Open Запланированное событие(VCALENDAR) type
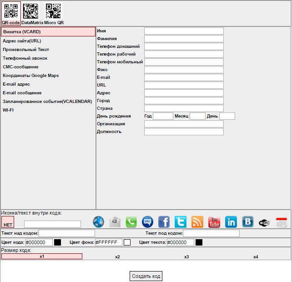 (x=47, y=102)
